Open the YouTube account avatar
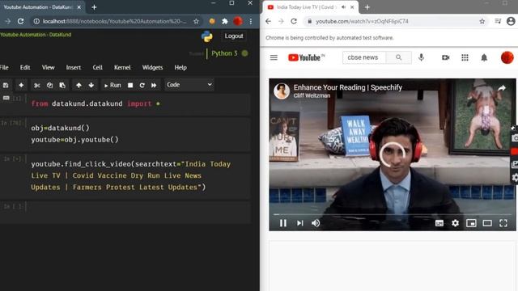The image size is (518, 291). click(507, 57)
